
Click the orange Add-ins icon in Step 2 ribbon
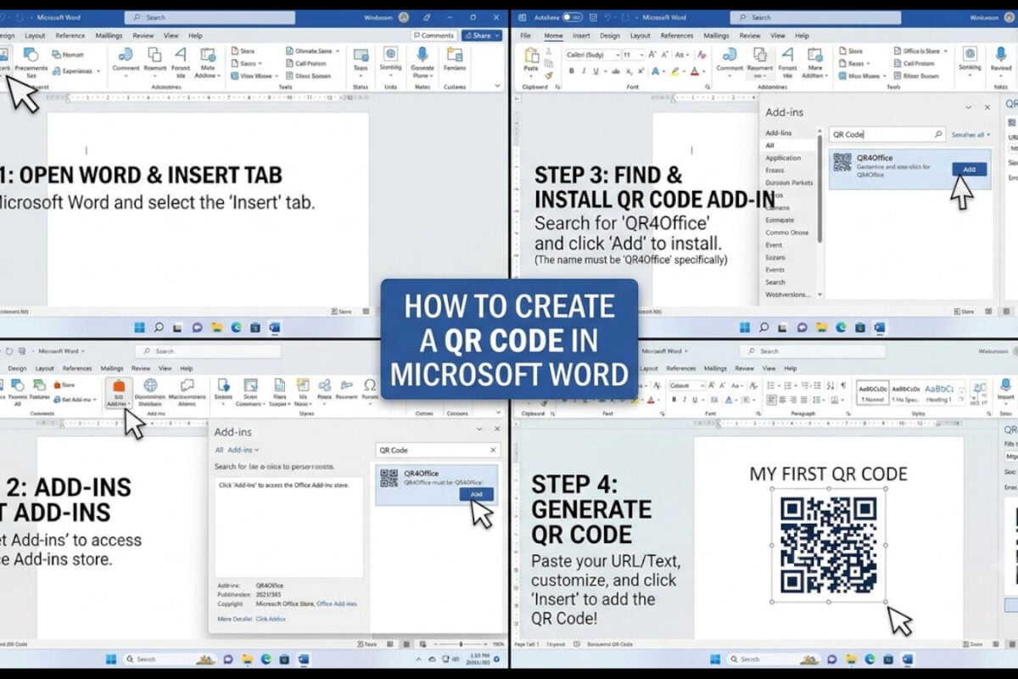click(x=119, y=386)
